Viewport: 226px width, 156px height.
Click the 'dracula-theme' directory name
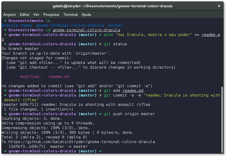(16, 25)
